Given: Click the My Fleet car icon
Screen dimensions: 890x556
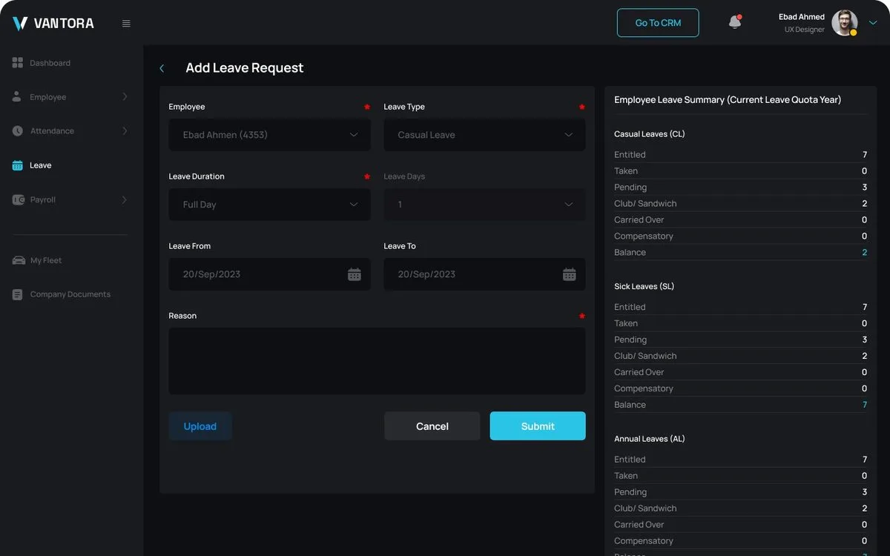Looking at the screenshot, I should 19,260.
